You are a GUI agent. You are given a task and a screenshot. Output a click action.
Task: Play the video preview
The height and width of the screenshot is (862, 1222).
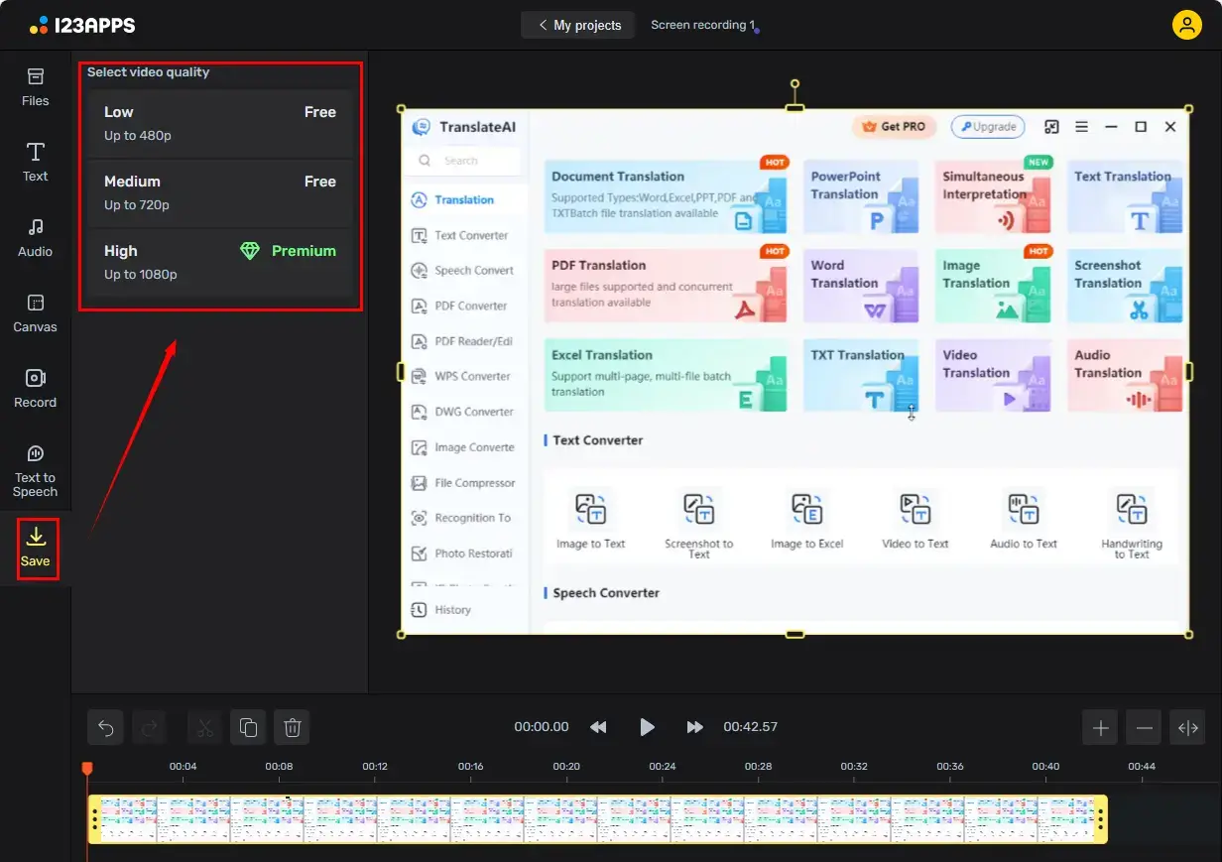(x=647, y=727)
